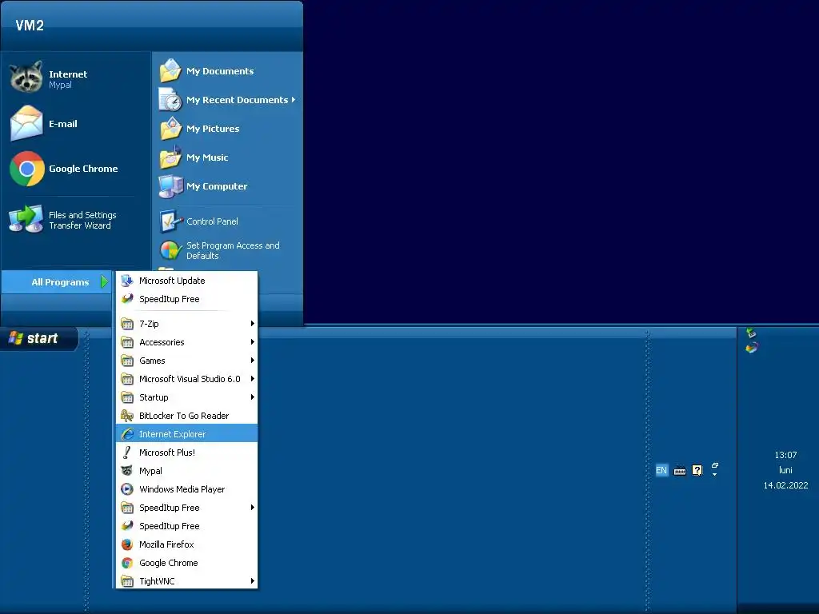Click the All Programs button
Viewport: 819px width, 614px height.
click(x=57, y=282)
